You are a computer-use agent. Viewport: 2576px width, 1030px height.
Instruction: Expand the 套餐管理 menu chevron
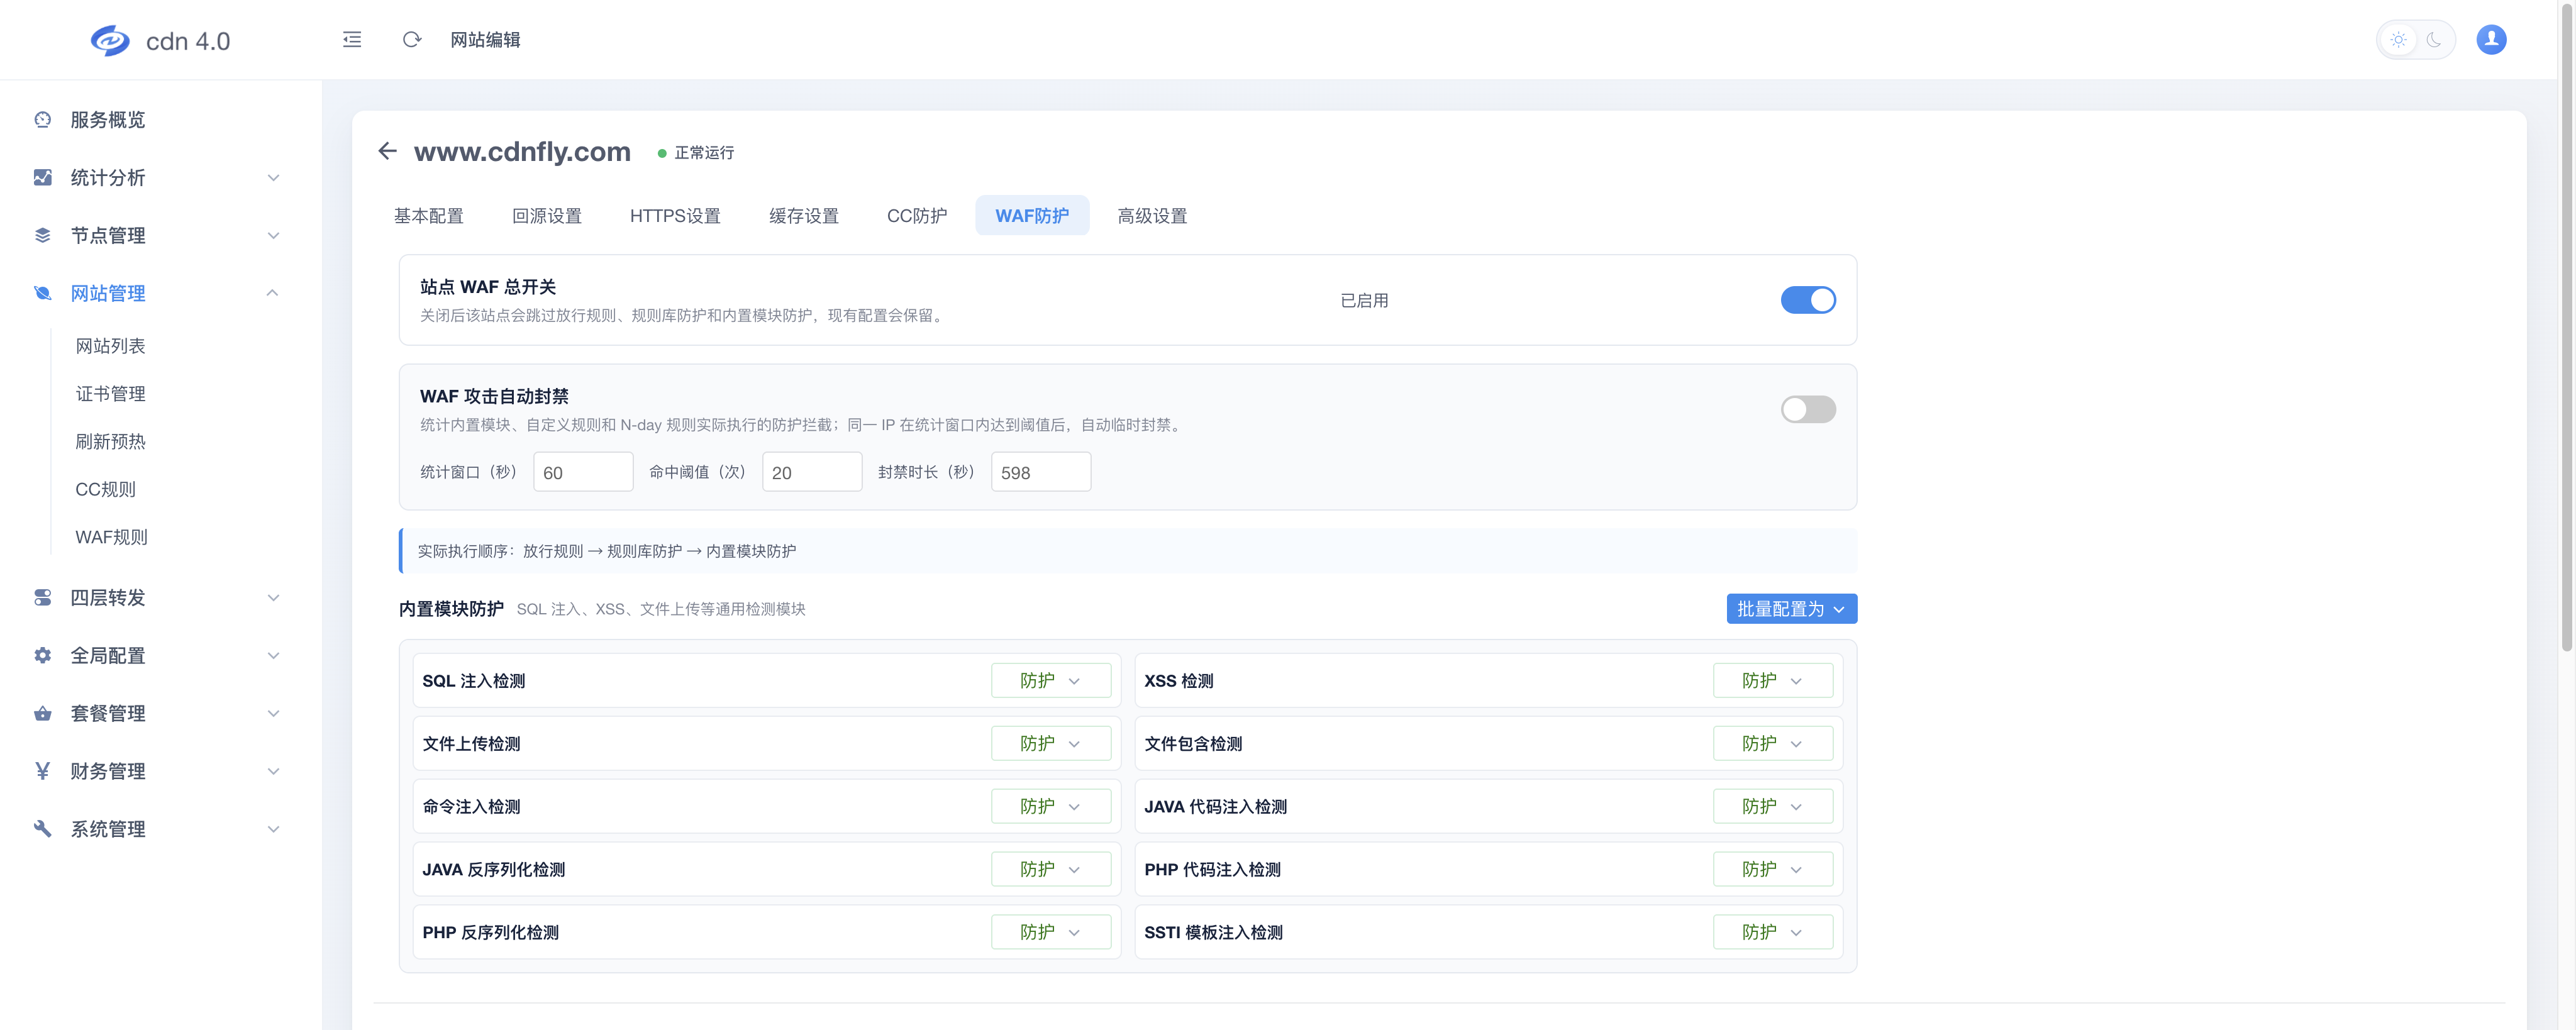(273, 714)
